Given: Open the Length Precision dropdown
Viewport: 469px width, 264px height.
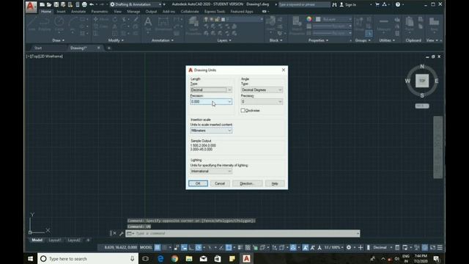Looking at the screenshot, I should pyautogui.click(x=211, y=102).
